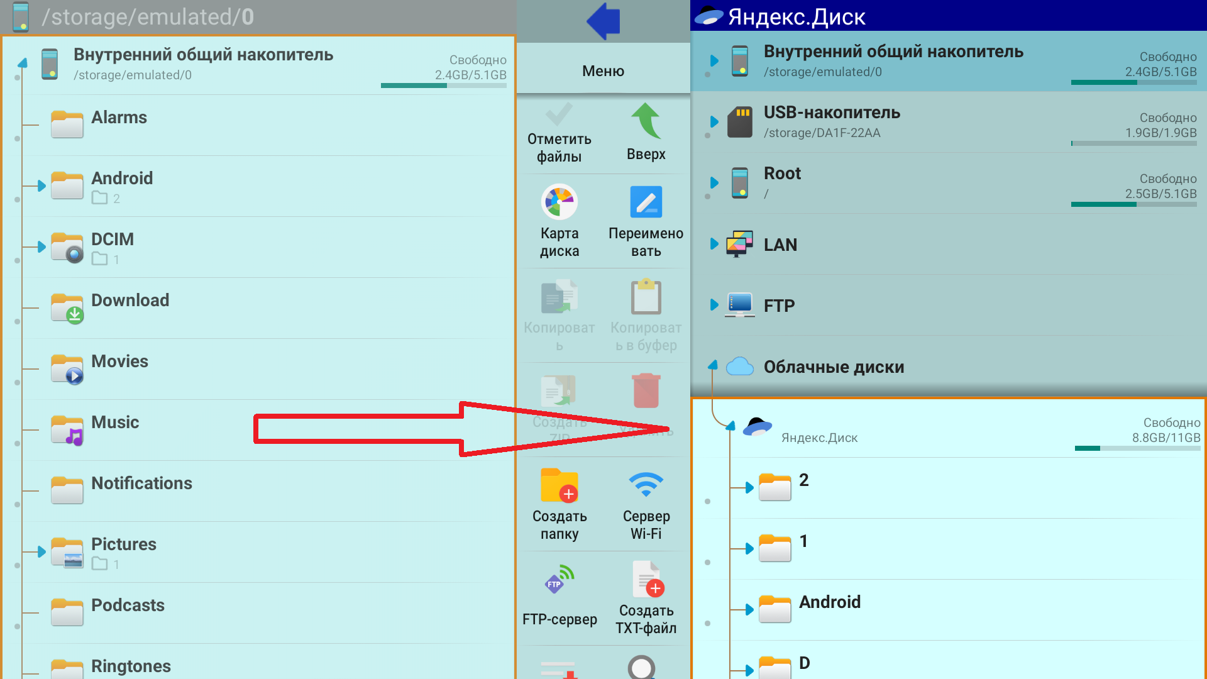Click the sort list icon at menu bottom
The width and height of the screenshot is (1207, 679).
pyautogui.click(x=559, y=670)
